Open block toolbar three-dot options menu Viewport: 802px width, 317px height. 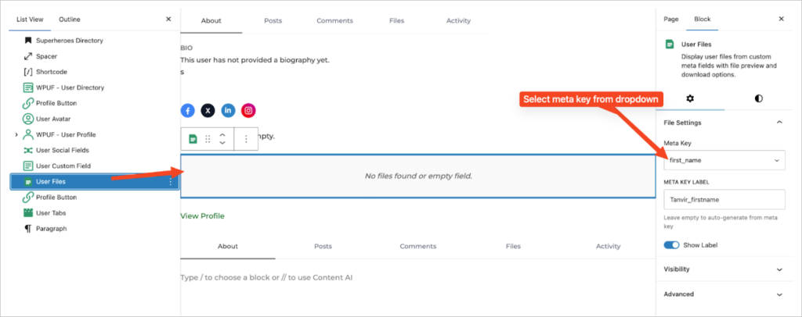pos(246,139)
